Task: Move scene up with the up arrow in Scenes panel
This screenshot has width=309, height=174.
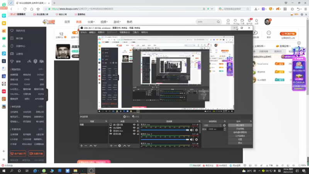Action: [91, 146]
